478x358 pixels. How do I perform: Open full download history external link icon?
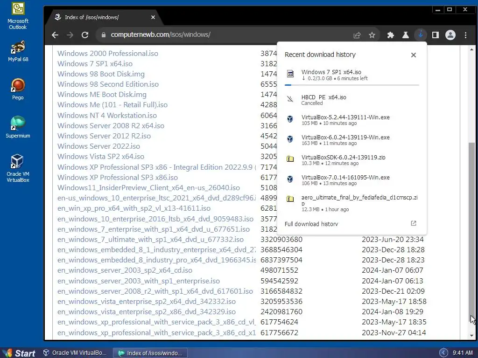[x=414, y=223]
